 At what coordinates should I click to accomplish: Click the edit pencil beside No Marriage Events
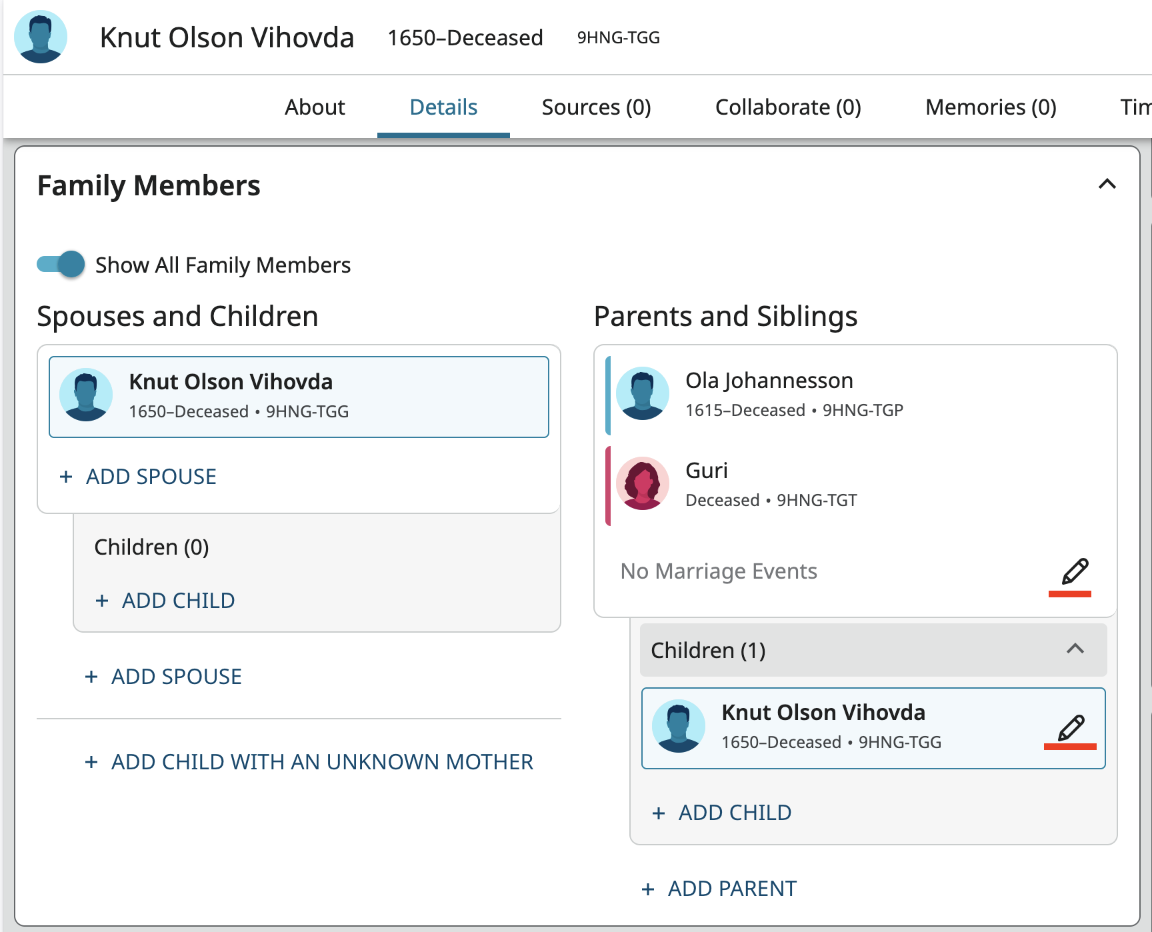(x=1075, y=571)
